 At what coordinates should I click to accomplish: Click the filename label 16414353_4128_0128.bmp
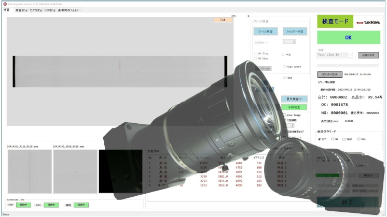pyautogui.click(x=22, y=147)
